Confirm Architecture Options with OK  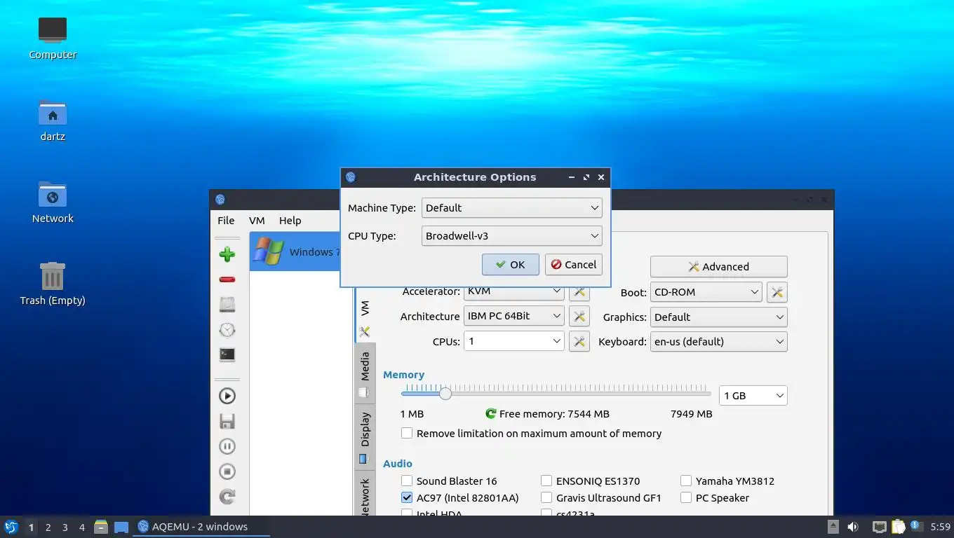pyautogui.click(x=510, y=265)
